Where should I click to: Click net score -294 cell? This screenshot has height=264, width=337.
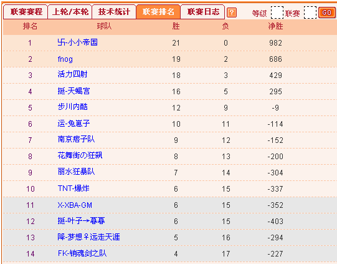(275, 238)
